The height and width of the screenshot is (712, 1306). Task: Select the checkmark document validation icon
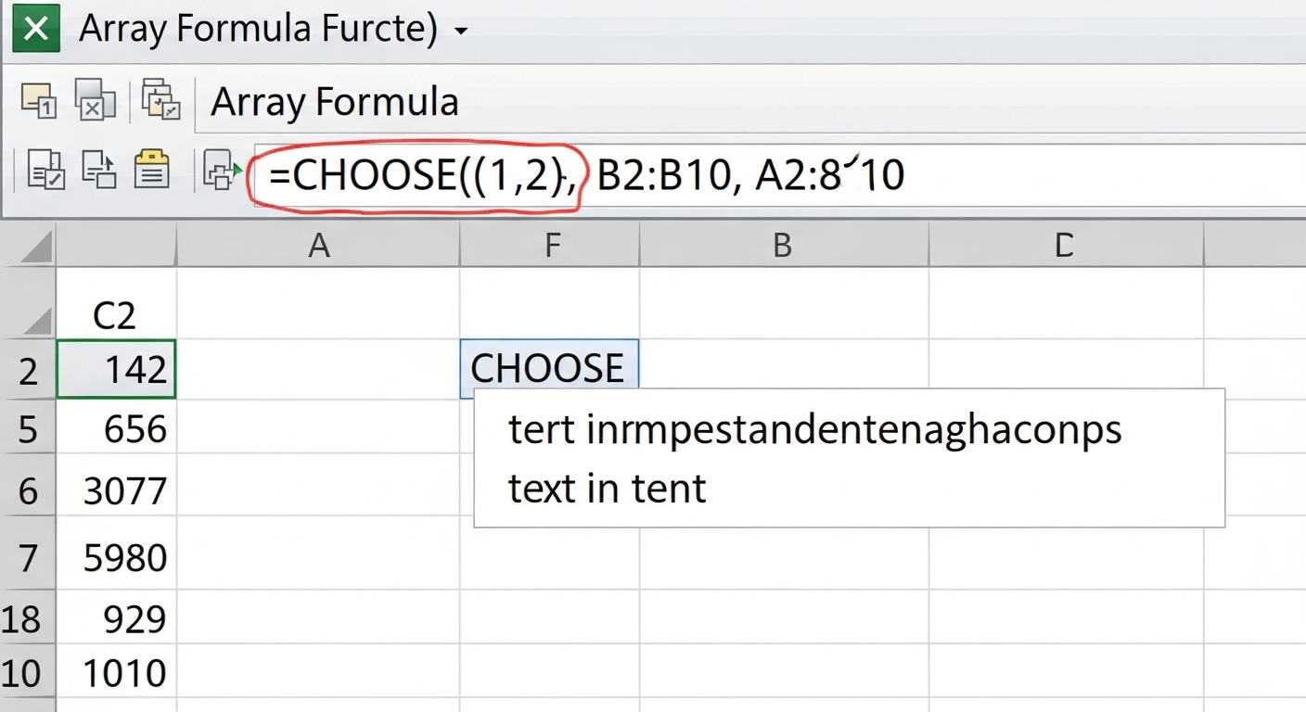click(45, 170)
